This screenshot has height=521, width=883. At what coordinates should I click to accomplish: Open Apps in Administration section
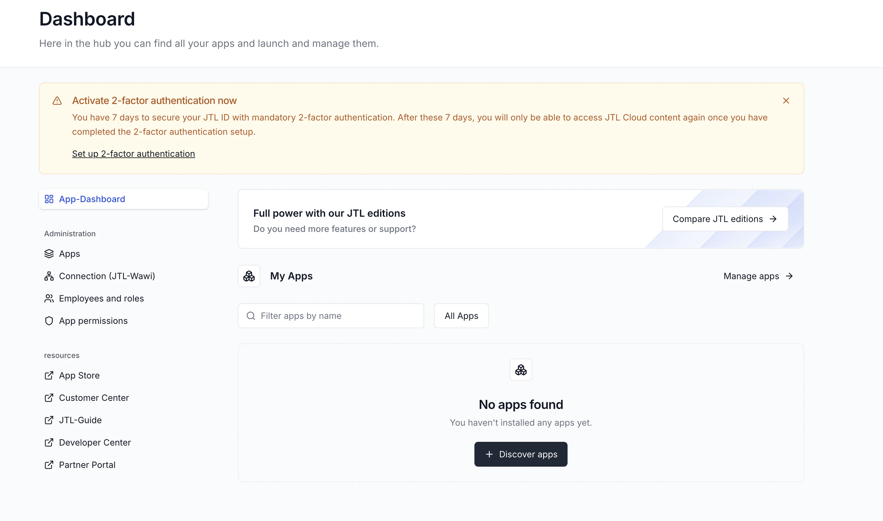70,254
